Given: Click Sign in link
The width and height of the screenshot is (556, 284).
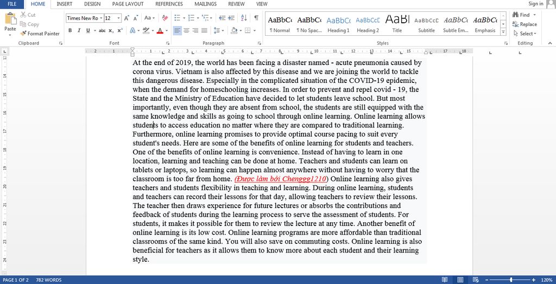Looking at the screenshot, I should pyautogui.click(x=536, y=4).
